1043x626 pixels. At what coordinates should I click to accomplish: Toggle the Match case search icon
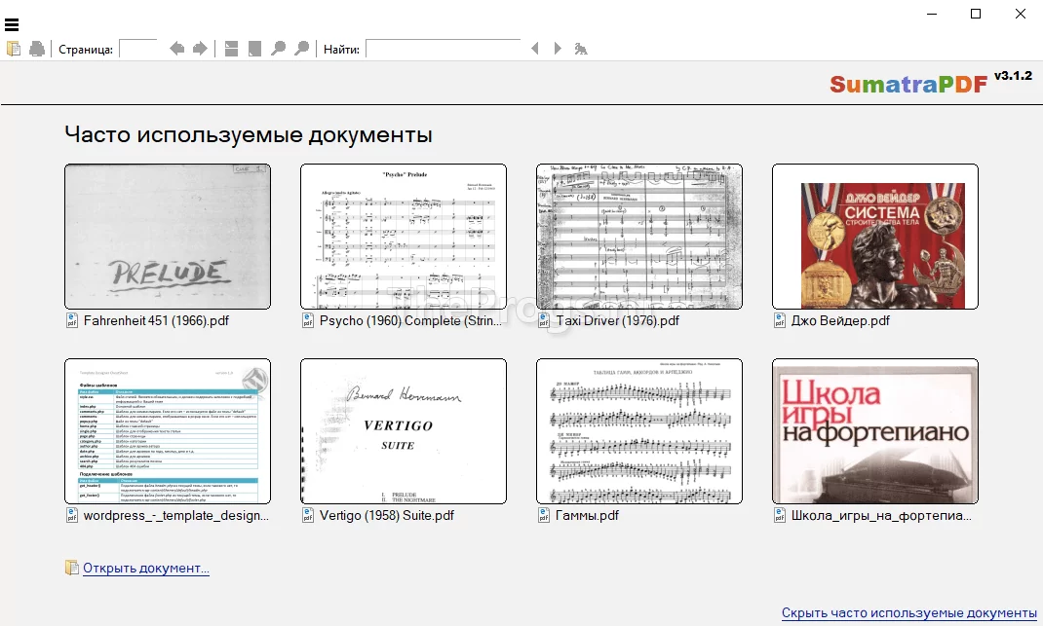point(581,49)
